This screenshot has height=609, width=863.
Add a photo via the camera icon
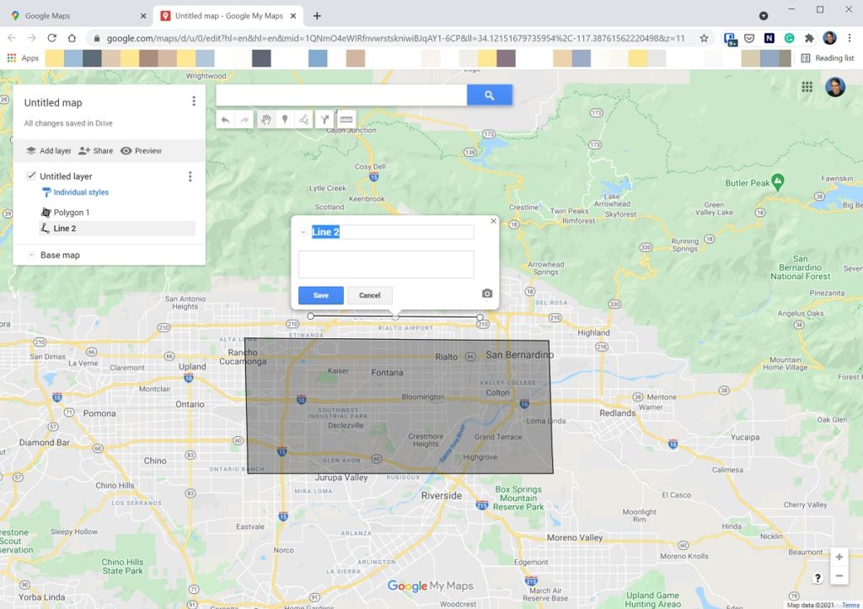(485, 293)
